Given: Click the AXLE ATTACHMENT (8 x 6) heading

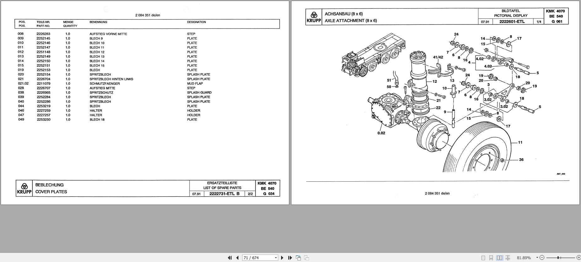Looking at the screenshot, I should coord(351,21).
